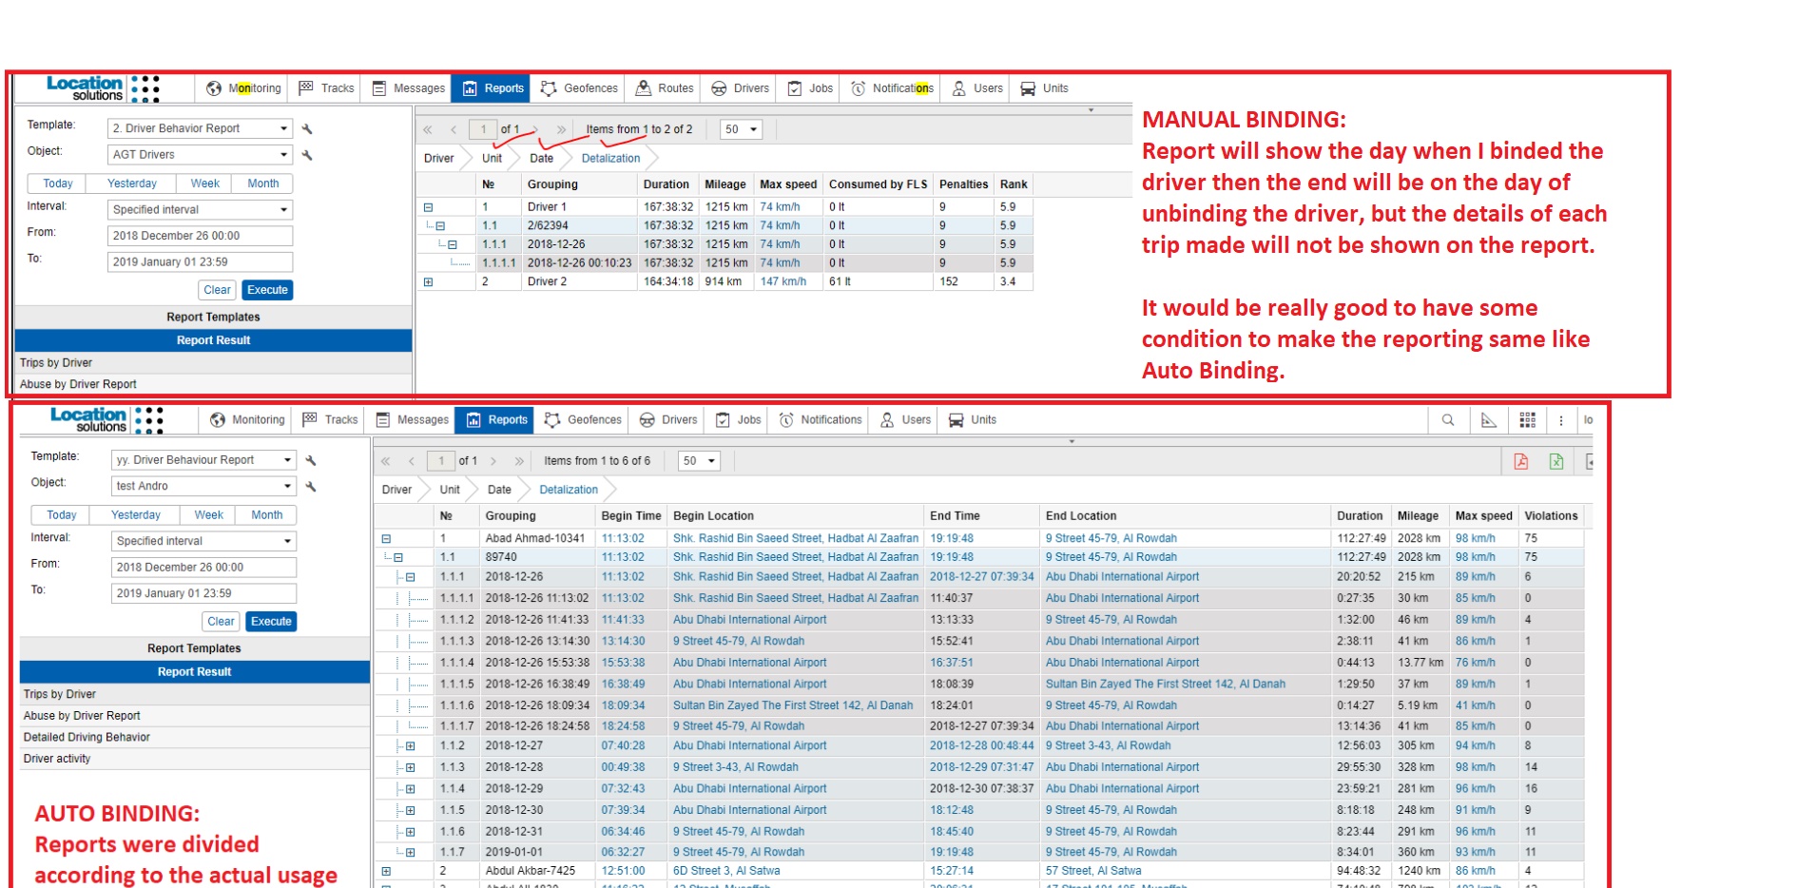Click the Detailed Driving Behavior report result
This screenshot has width=1797, height=888.
(87, 738)
